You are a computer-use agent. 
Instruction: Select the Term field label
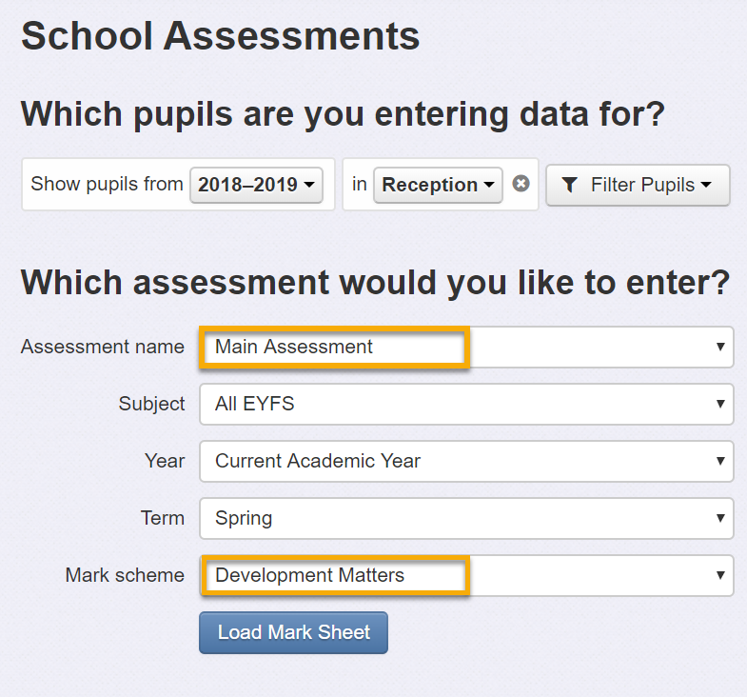[163, 518]
